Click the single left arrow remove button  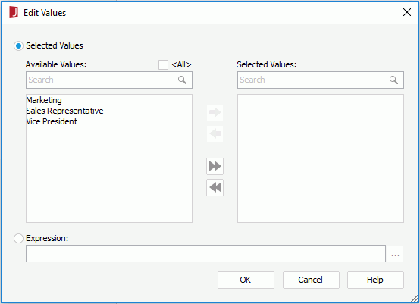coord(215,133)
